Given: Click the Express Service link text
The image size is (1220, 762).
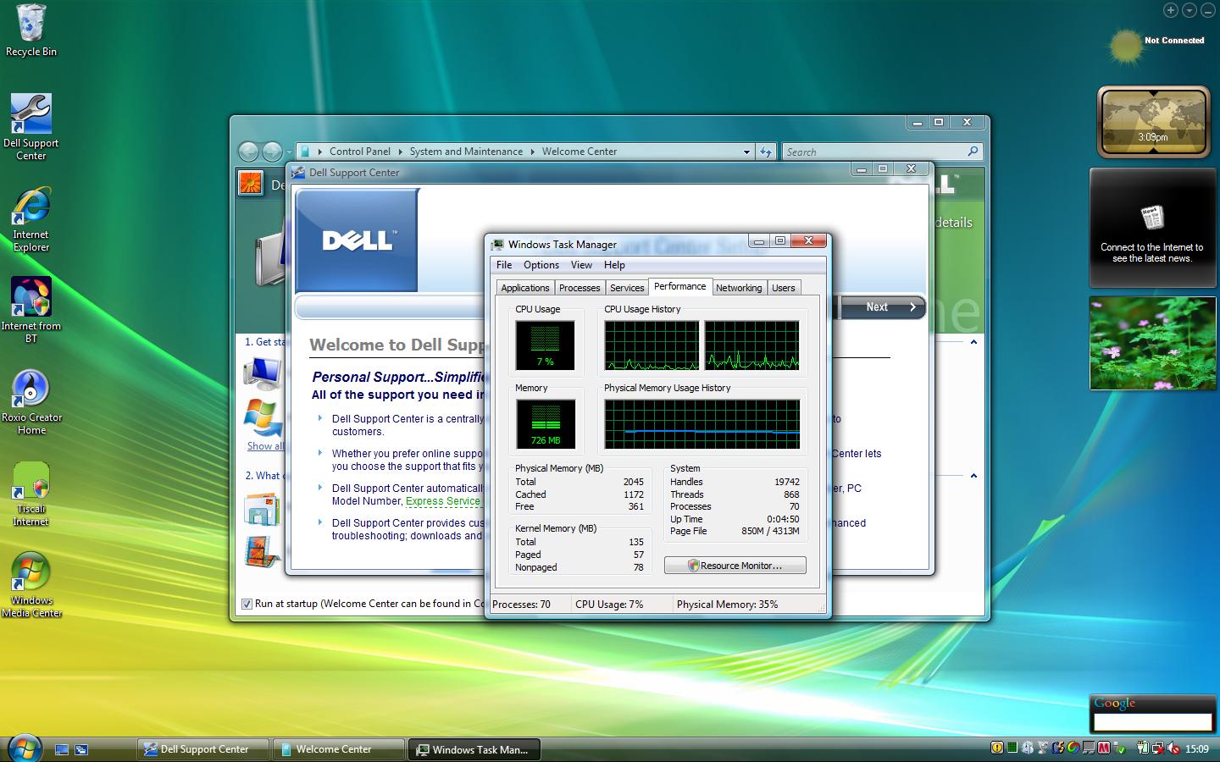Looking at the screenshot, I should (443, 501).
